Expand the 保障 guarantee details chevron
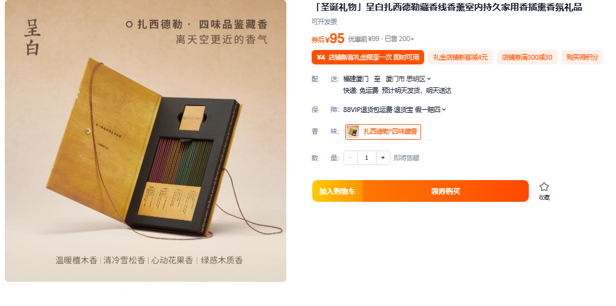This screenshot has height=306, width=616. coord(444,110)
